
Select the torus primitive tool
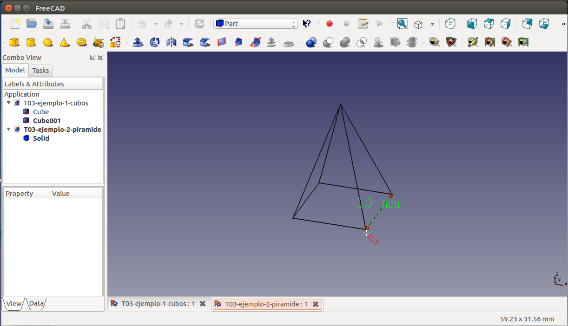[x=81, y=43]
